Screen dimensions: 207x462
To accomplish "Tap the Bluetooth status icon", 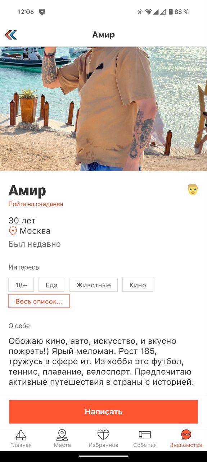I will pyautogui.click(x=140, y=12).
